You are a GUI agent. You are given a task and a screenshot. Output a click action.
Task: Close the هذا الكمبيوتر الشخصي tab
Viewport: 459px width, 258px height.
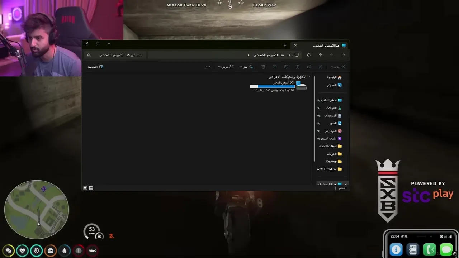[295, 46]
